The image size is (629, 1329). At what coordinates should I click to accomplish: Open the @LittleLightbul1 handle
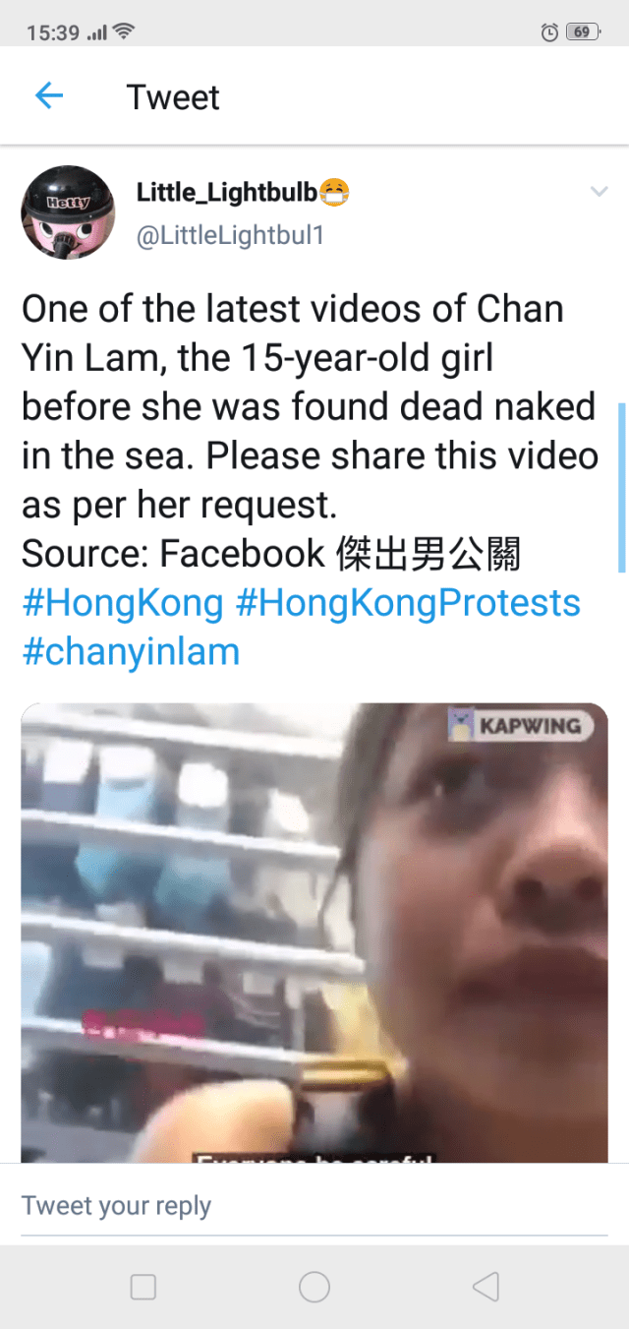click(x=230, y=236)
